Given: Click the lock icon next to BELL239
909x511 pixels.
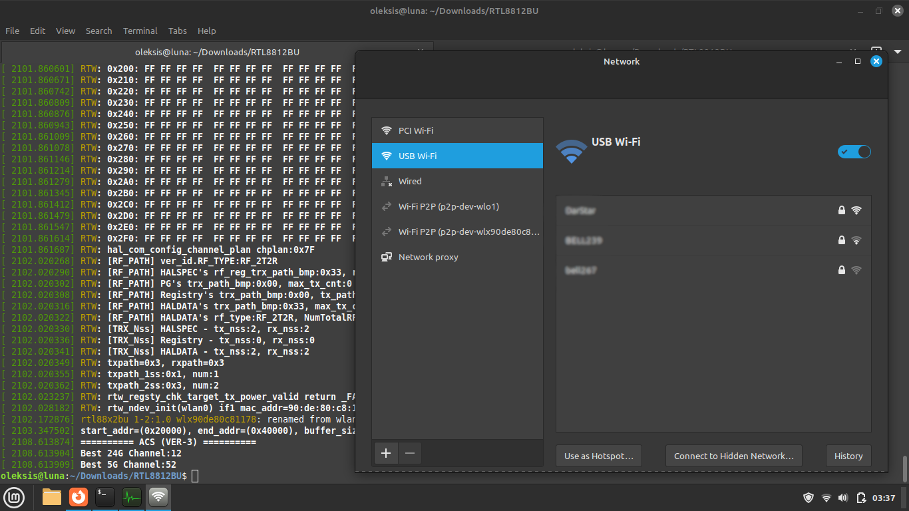Looking at the screenshot, I should pos(841,240).
